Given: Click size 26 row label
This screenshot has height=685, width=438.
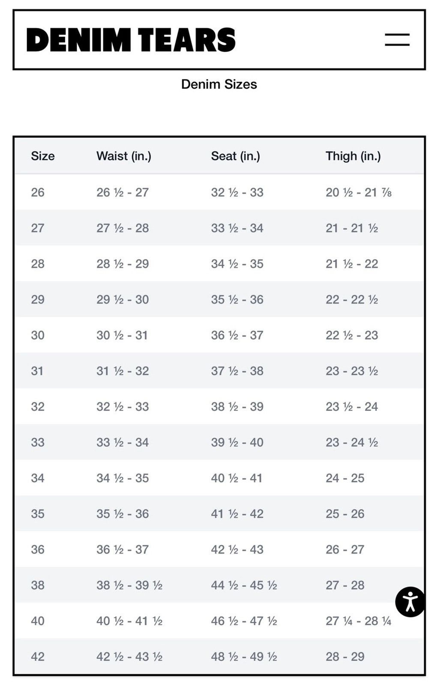Looking at the screenshot, I should (38, 192).
